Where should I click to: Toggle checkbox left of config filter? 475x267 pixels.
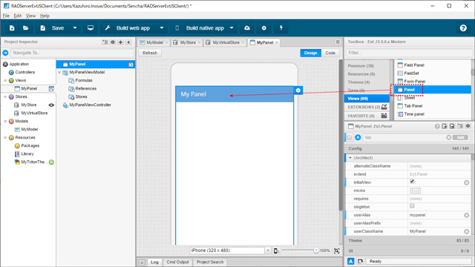click(350, 137)
